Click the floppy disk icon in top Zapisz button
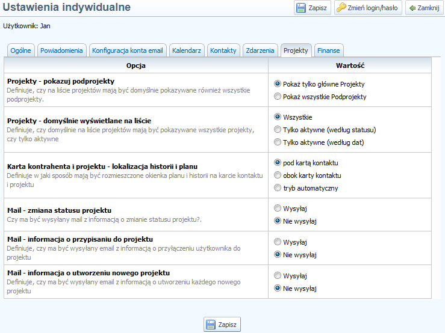445x333 pixels. coord(301,8)
